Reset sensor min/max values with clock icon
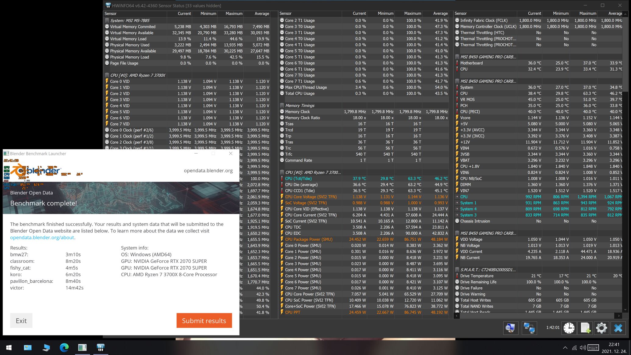The image size is (631, 355). [569, 328]
